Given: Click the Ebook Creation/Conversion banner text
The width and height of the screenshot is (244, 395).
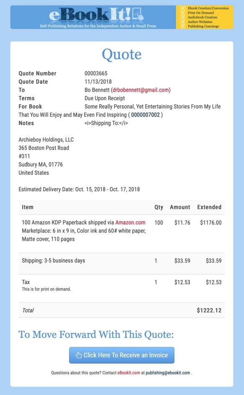Looking at the screenshot, I should click(x=208, y=8).
